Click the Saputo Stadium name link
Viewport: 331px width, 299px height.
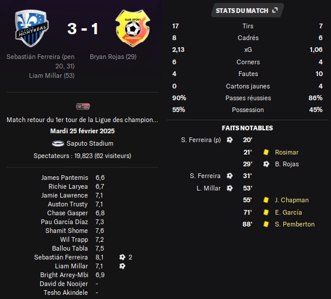tap(90, 143)
